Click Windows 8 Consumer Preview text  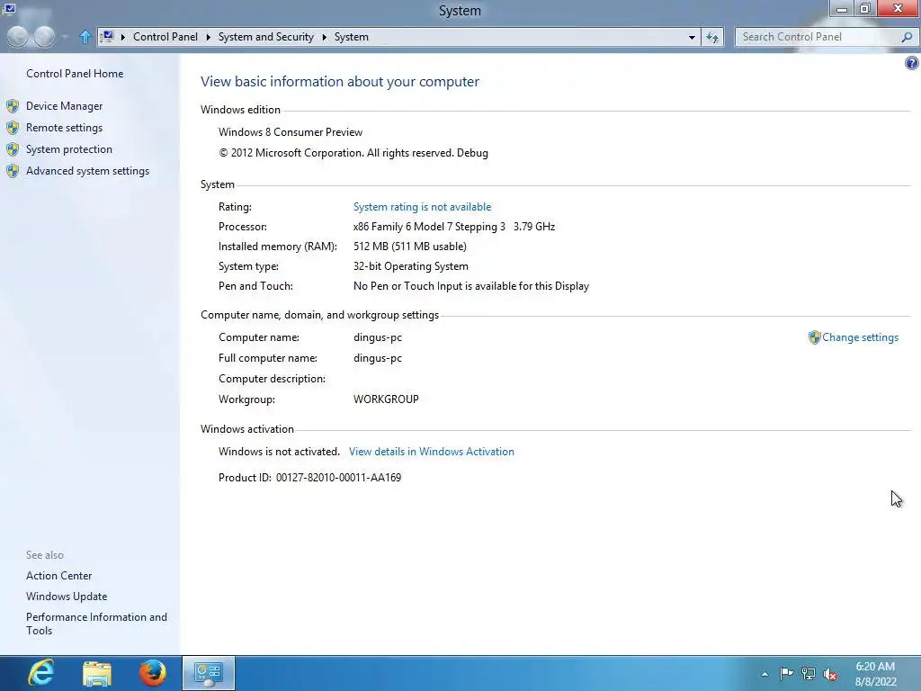coord(291,132)
